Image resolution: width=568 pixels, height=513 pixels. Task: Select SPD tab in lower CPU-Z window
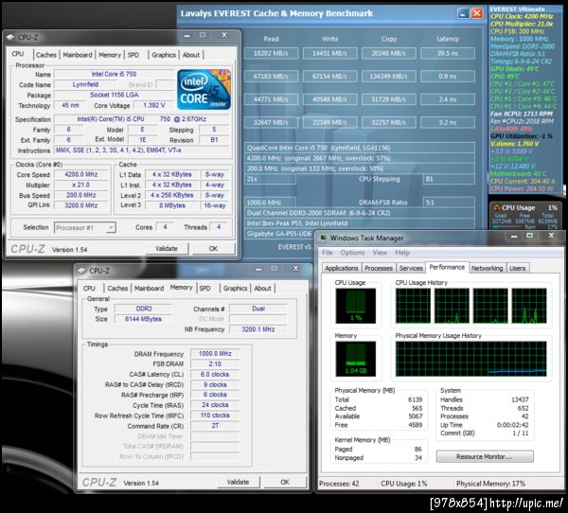click(x=204, y=289)
